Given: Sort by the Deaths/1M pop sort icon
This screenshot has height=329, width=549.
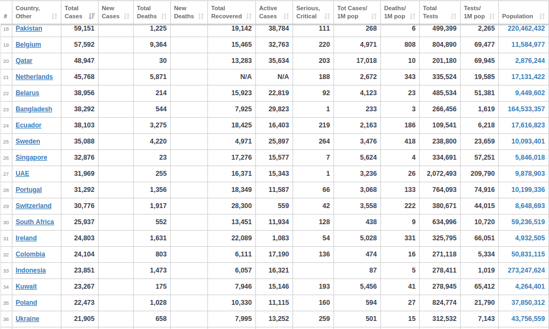Looking at the screenshot, I should (x=413, y=16).
